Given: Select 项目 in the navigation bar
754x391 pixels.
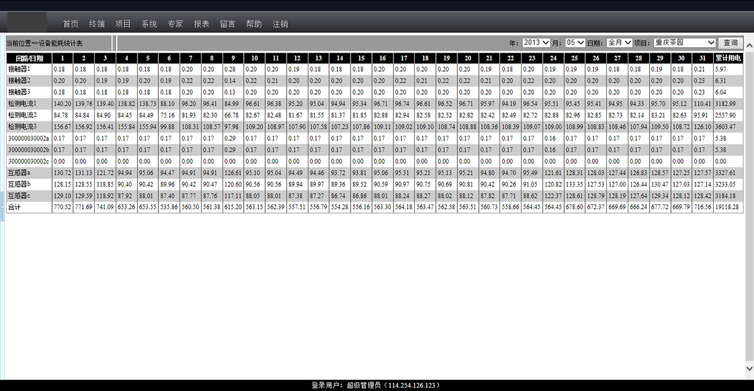Looking at the screenshot, I should (x=123, y=24).
